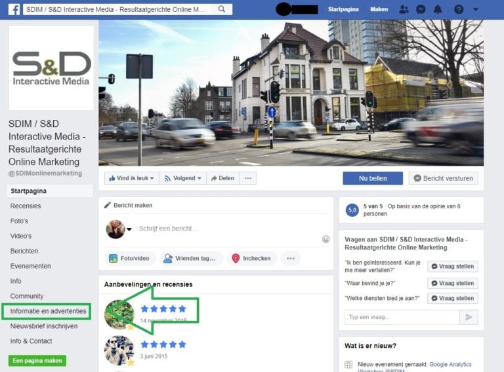Open Info & Contact in the sidebar
Image resolution: width=504 pixels, height=372 pixels.
point(31,341)
